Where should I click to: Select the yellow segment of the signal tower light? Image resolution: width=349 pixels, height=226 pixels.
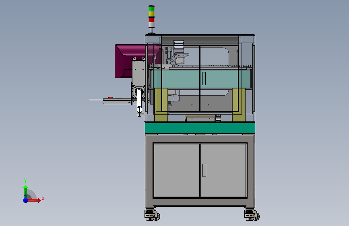[x=151, y=14]
